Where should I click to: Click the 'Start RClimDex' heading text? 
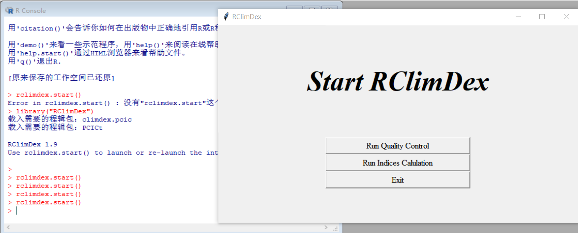coord(398,82)
